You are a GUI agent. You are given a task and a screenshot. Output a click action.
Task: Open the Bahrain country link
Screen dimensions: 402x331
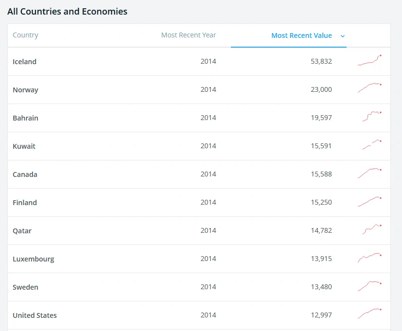(25, 118)
